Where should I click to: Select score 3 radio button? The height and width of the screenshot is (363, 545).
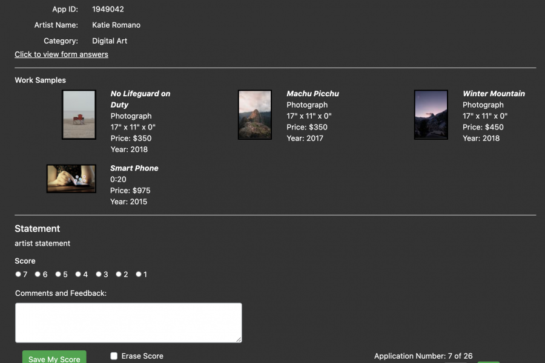coord(99,274)
